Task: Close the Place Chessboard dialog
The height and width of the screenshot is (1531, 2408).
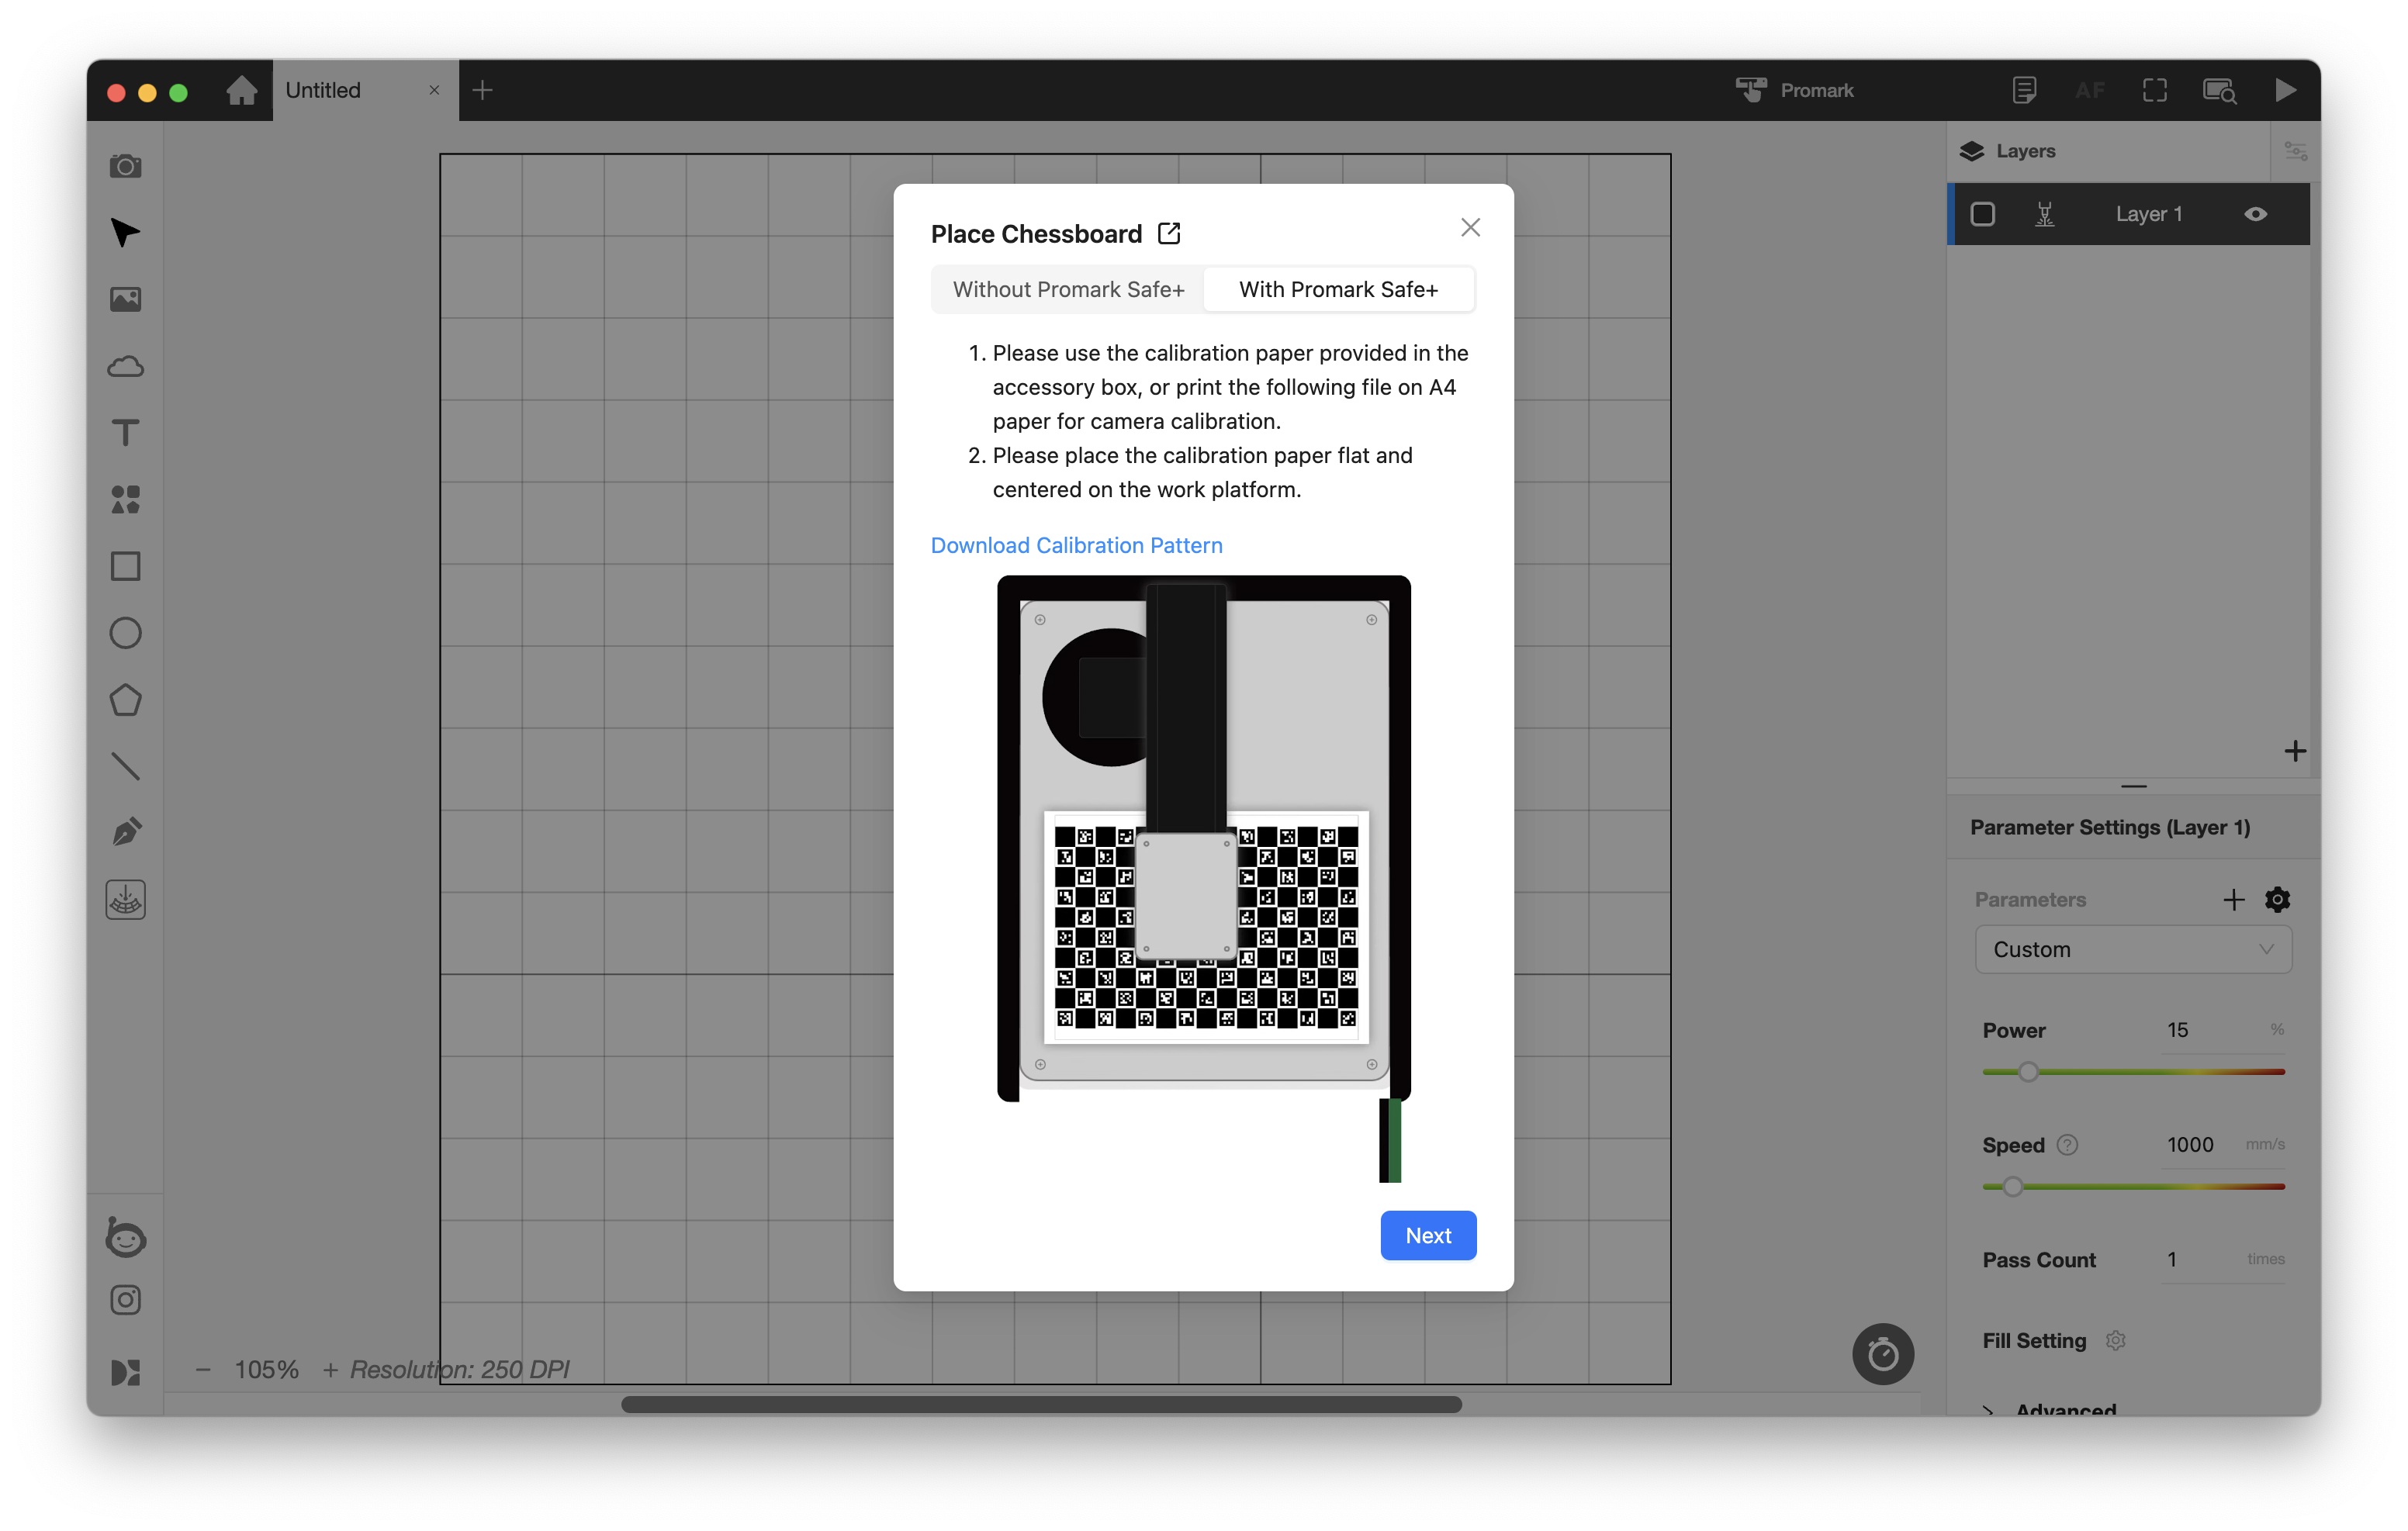Action: click(1470, 227)
